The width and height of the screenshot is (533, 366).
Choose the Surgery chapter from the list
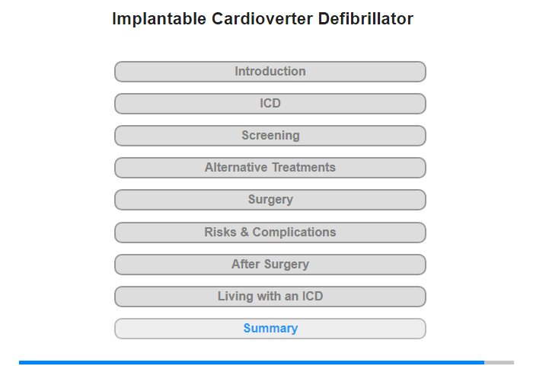(270, 200)
